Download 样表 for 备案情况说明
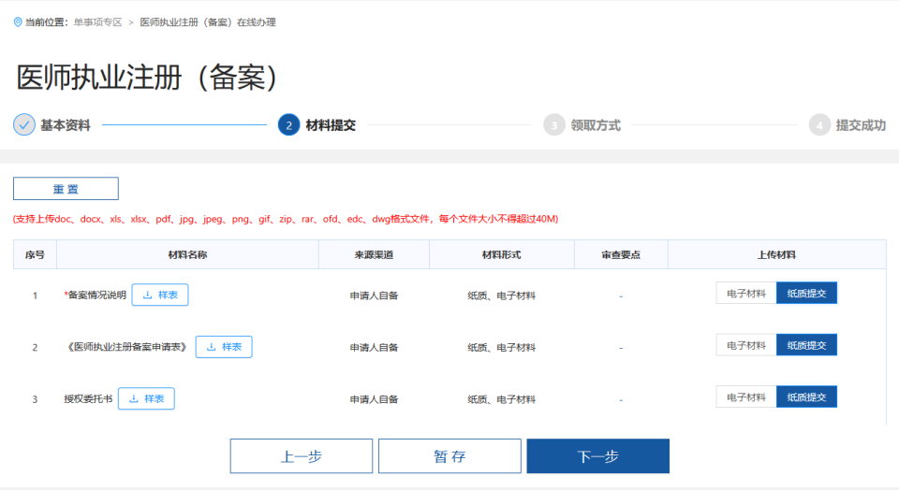The height and width of the screenshot is (490, 899). point(160,295)
